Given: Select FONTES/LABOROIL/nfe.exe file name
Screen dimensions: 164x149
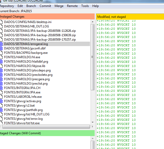Looking at the screenshot, I should [23, 97].
